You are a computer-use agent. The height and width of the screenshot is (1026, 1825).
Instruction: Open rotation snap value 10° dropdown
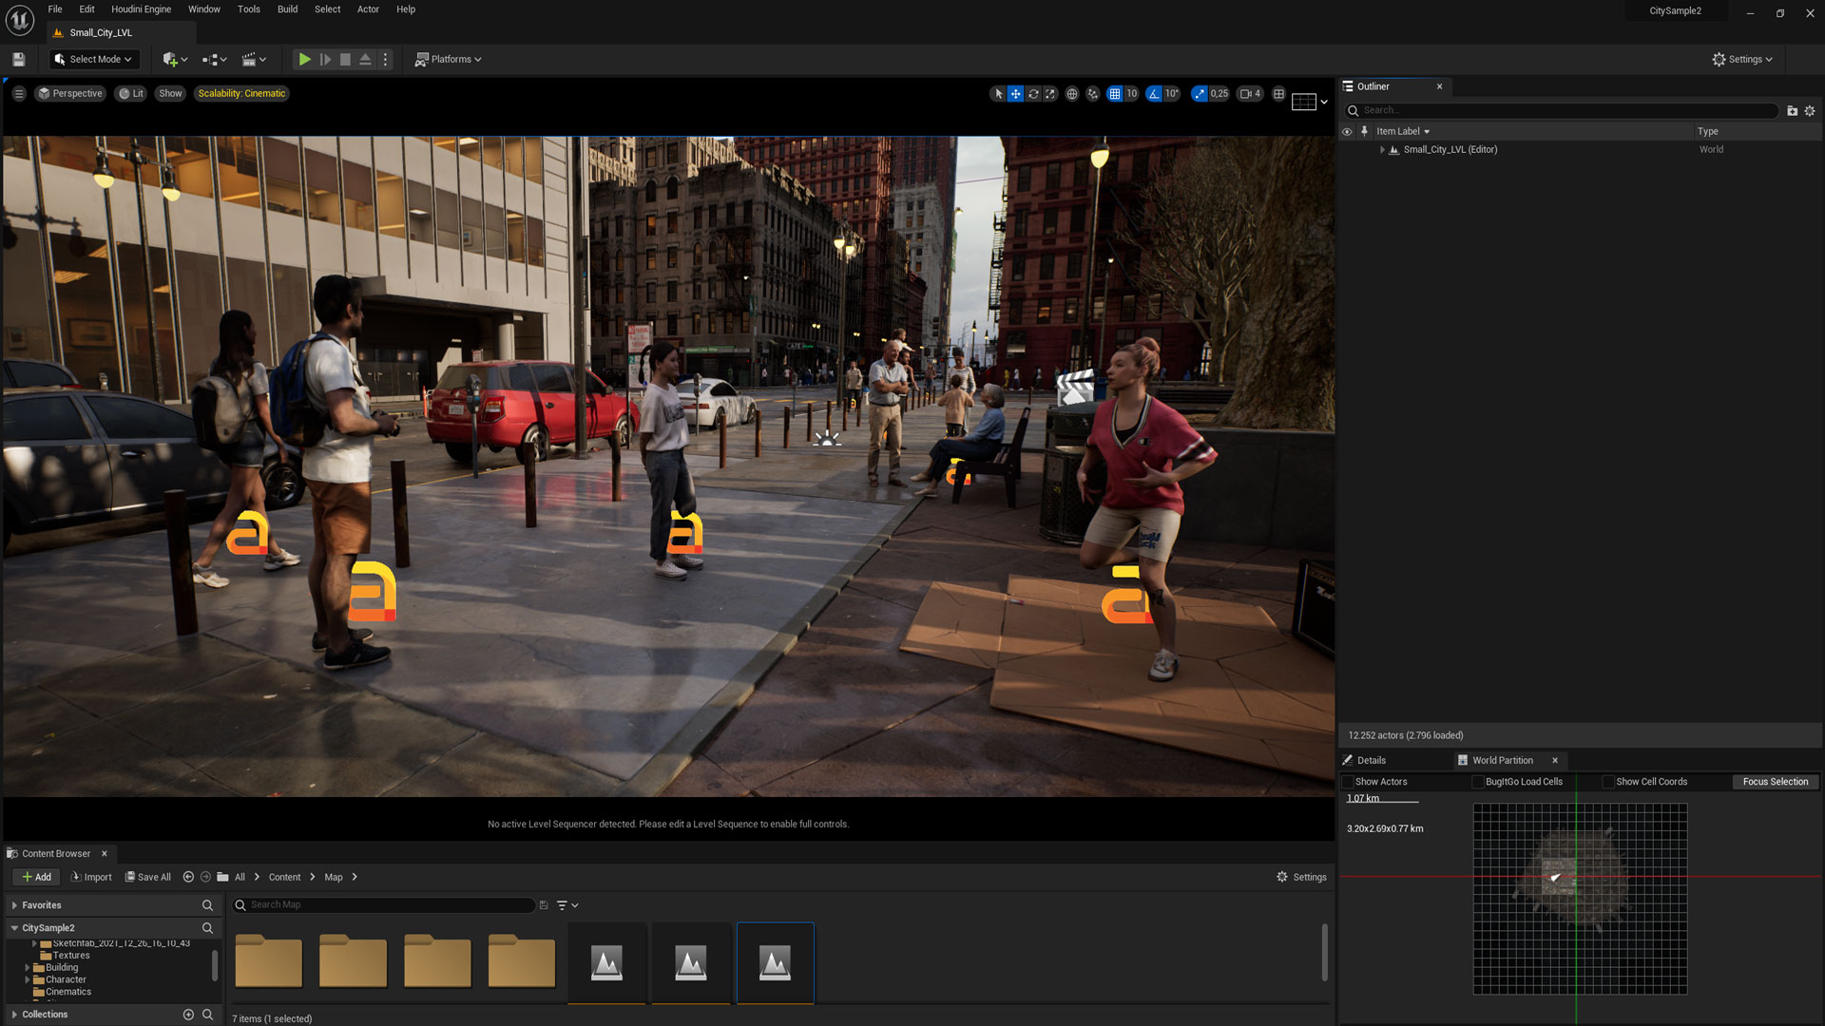point(1171,93)
